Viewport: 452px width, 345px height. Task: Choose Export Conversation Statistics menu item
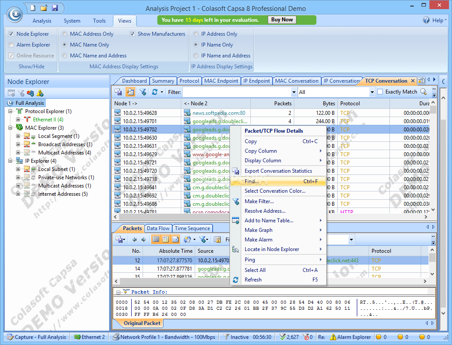(x=278, y=171)
